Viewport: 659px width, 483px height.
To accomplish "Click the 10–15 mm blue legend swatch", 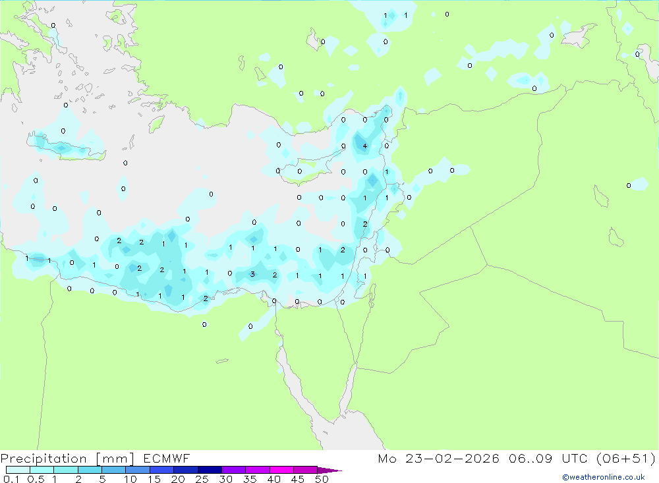I will [x=138, y=470].
